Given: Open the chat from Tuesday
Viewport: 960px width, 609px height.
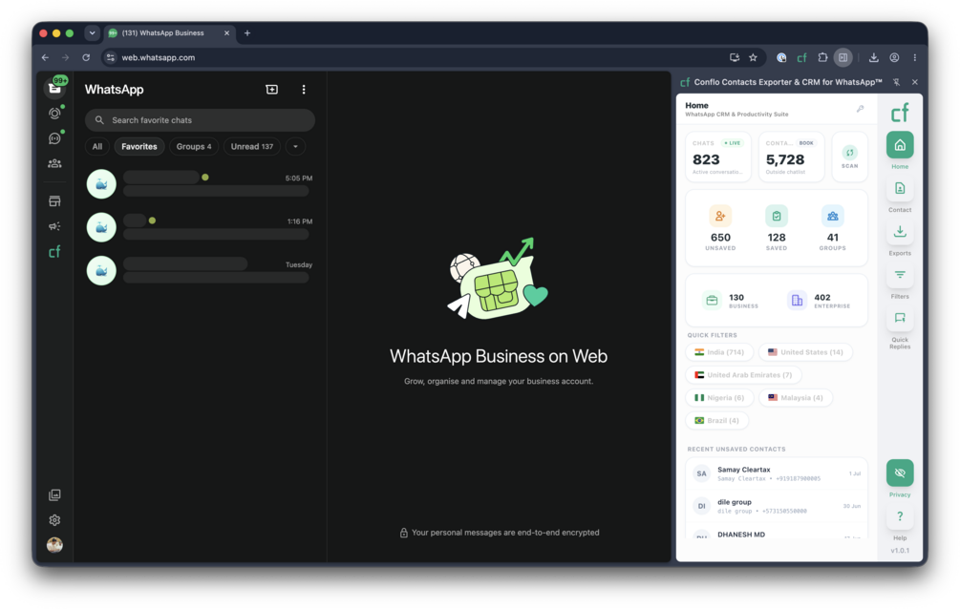Looking at the screenshot, I should (200, 271).
